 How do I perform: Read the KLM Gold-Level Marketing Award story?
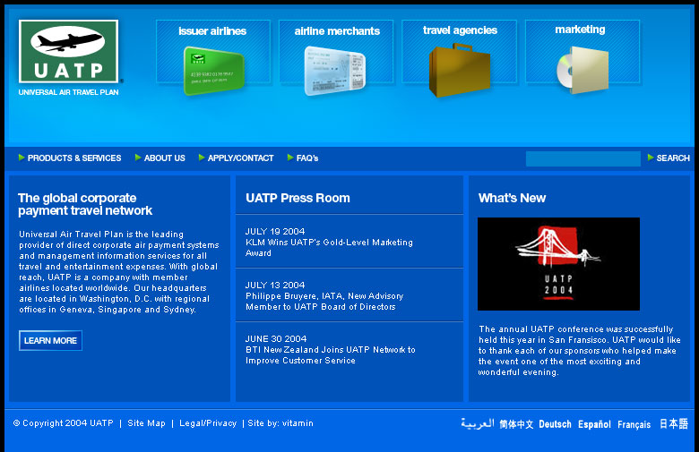(x=329, y=247)
